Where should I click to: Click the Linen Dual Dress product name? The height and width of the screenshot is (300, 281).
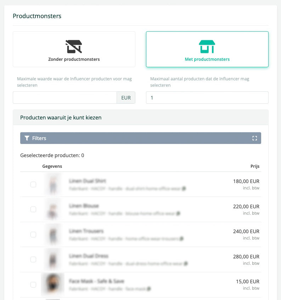89,256
